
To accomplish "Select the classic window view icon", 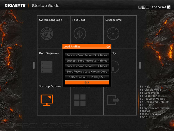I will 147,7.
